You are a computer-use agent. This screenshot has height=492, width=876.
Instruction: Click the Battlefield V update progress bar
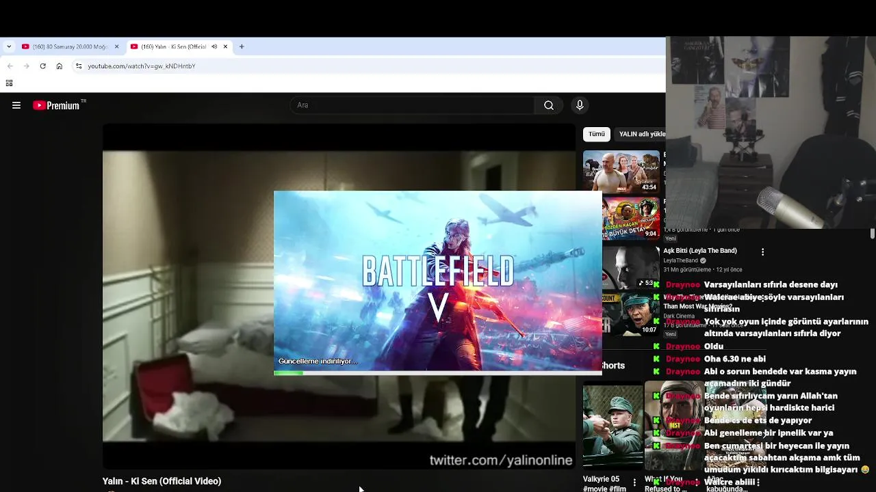438,373
